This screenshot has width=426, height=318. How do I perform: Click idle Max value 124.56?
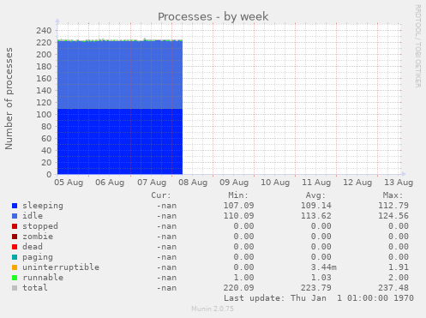click(x=393, y=216)
